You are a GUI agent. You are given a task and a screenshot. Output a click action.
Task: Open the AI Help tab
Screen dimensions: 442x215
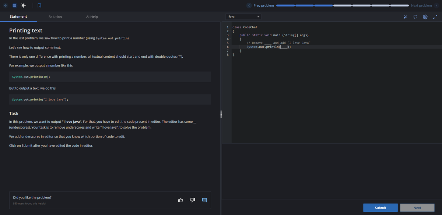click(92, 17)
